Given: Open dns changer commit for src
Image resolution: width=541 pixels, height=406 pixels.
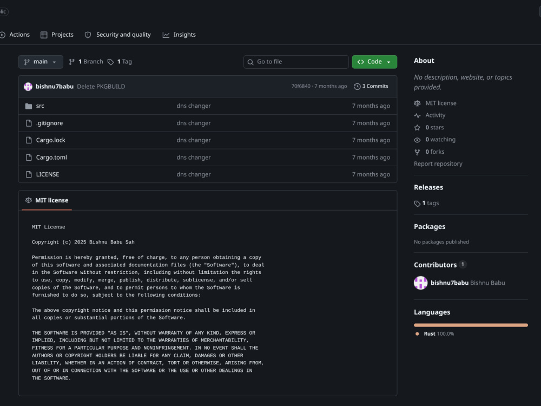Looking at the screenshot, I should coord(194,106).
